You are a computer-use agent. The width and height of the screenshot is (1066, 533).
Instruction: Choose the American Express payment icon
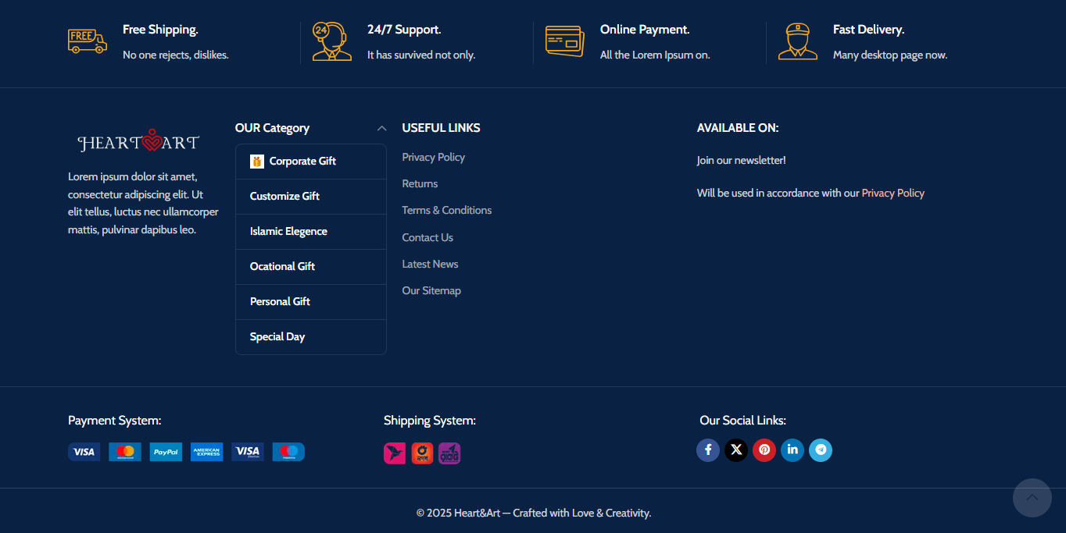(207, 452)
